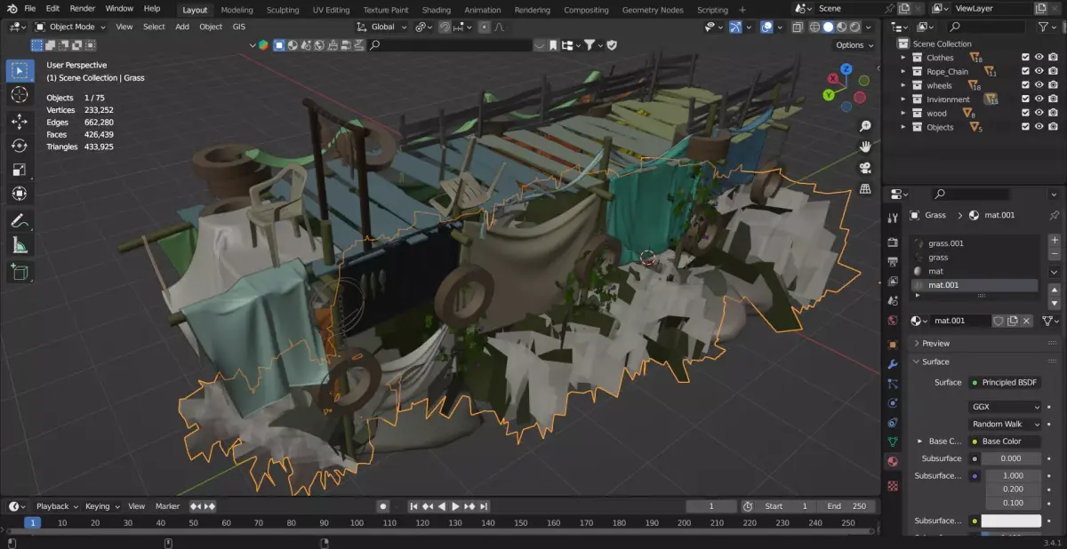Hide the Rope_Chain collection in viewport

[1039, 72]
